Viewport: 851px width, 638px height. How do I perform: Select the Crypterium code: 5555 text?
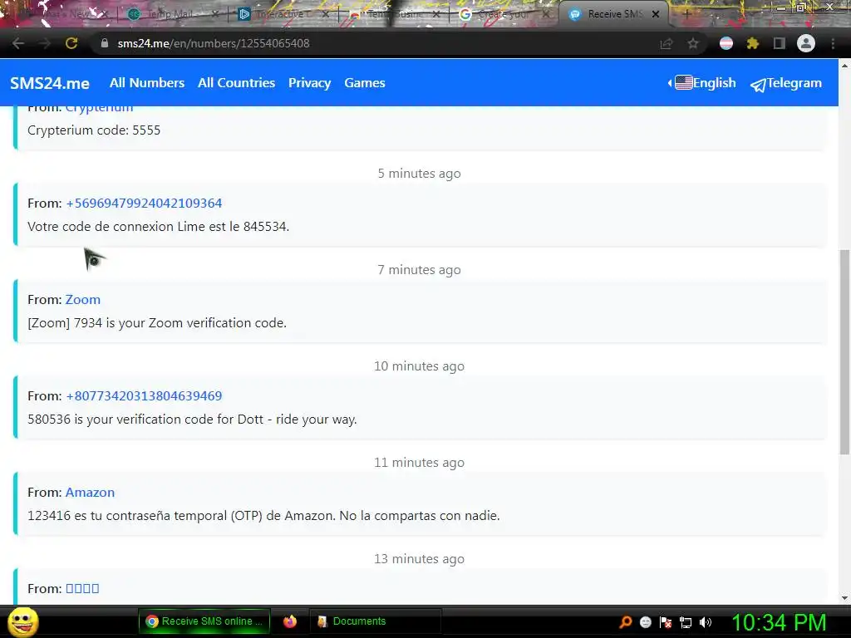(94, 130)
